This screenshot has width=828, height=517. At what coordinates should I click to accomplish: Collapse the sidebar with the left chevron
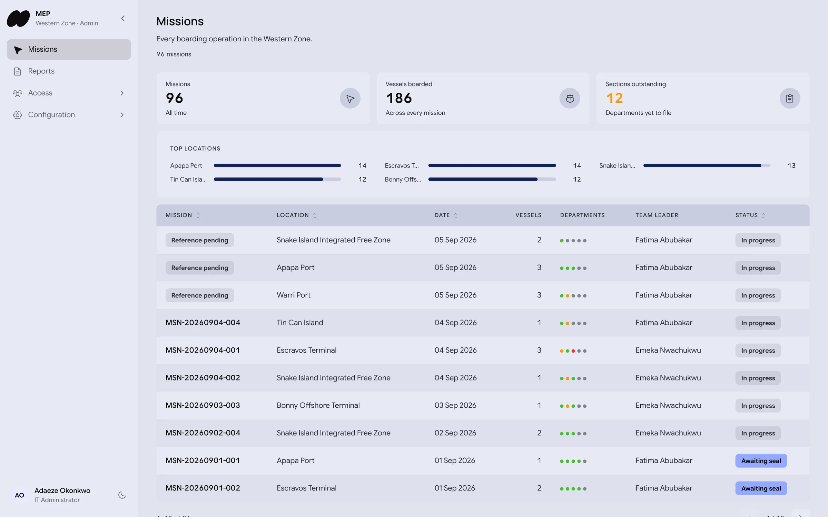[x=123, y=18]
